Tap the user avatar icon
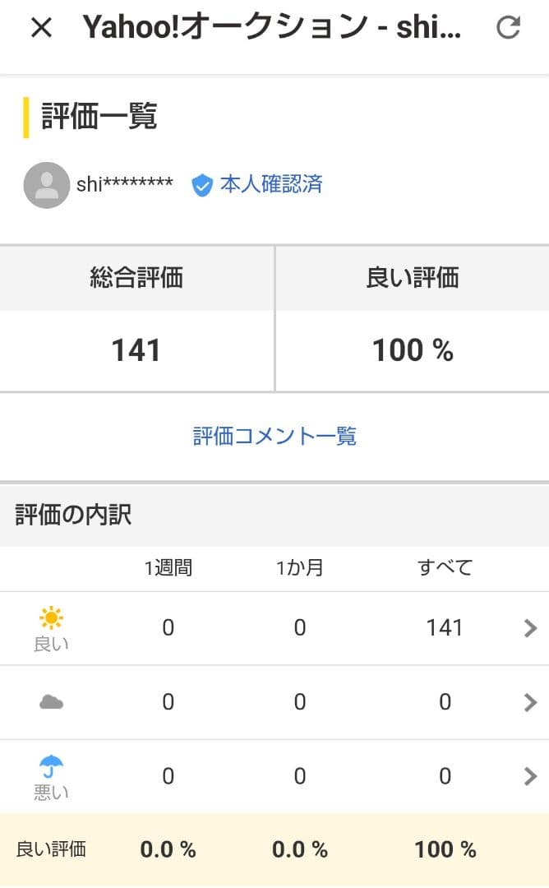549x888 pixels. 47,185
